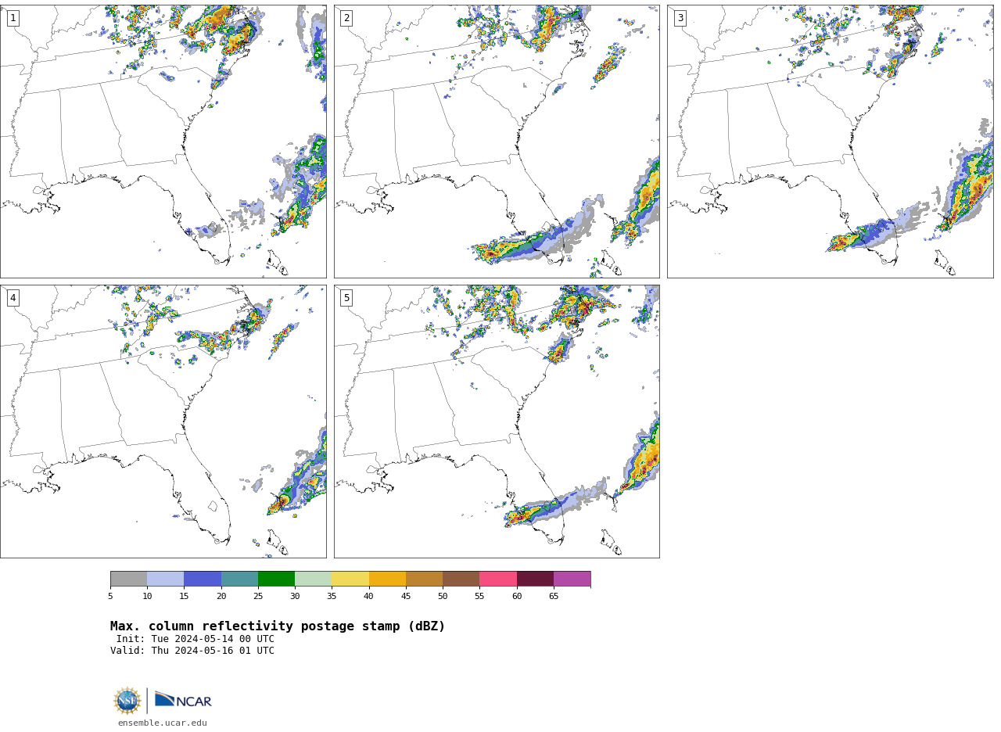The width and height of the screenshot is (1001, 732).
Task: Click the NSF logo icon
Action: pos(127,701)
